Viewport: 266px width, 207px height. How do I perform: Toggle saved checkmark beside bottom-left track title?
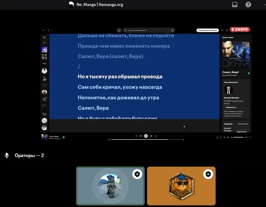pos(64,137)
